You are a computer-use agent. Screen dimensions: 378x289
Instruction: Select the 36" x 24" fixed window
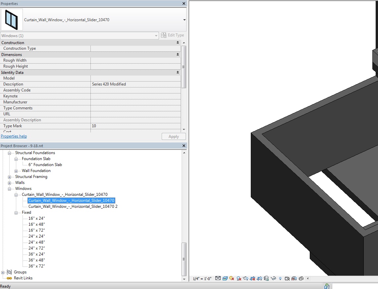37,254
